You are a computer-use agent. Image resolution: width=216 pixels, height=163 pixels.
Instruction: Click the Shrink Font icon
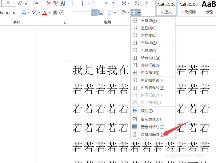coord(26,3)
